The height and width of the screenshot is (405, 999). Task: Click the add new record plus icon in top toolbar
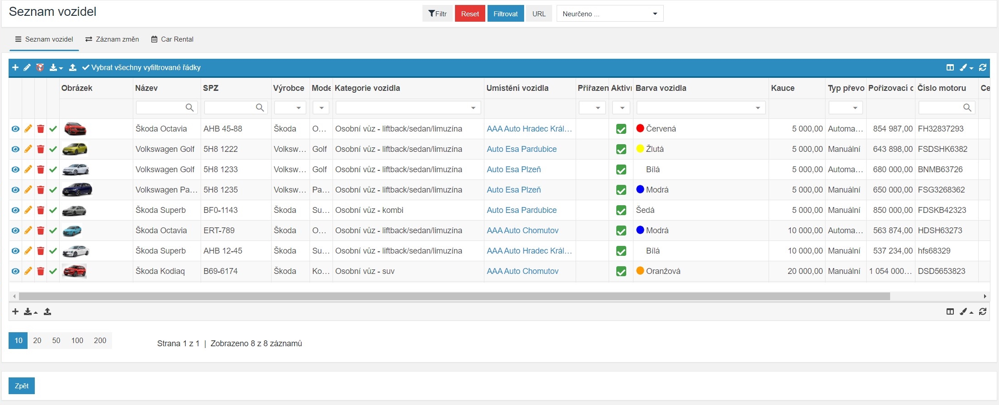click(15, 67)
